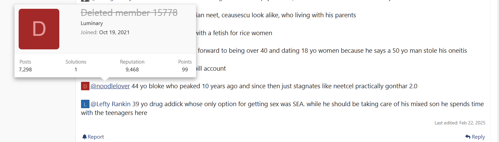499x142 pixels.
Task: Click the Report link text
Action: point(96,137)
